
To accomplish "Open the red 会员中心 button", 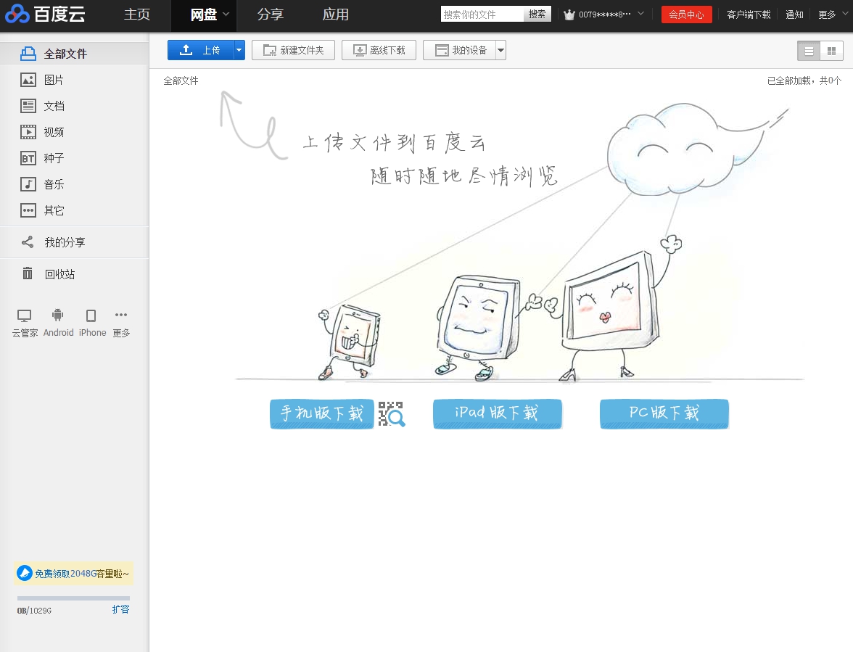I will [x=686, y=15].
